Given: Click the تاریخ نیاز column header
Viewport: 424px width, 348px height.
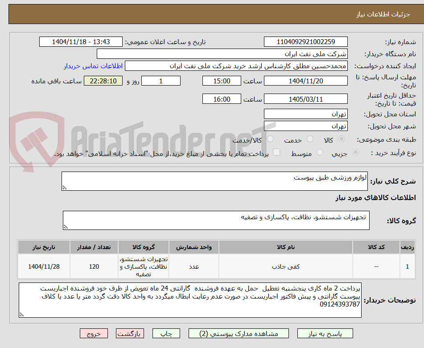Looking at the screenshot, I should click(x=44, y=247).
